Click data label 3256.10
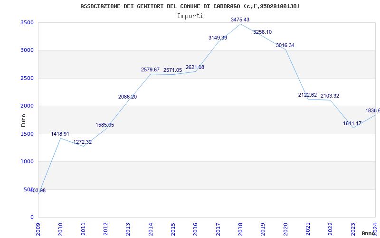Image resolution: width=380 pixels, height=238 pixels. click(263, 32)
